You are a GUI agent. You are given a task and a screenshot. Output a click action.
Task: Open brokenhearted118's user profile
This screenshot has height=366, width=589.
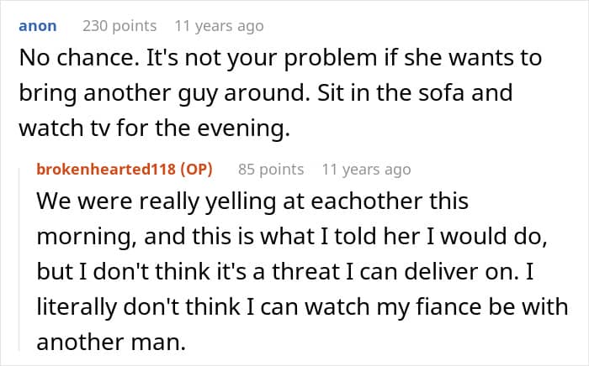106,170
